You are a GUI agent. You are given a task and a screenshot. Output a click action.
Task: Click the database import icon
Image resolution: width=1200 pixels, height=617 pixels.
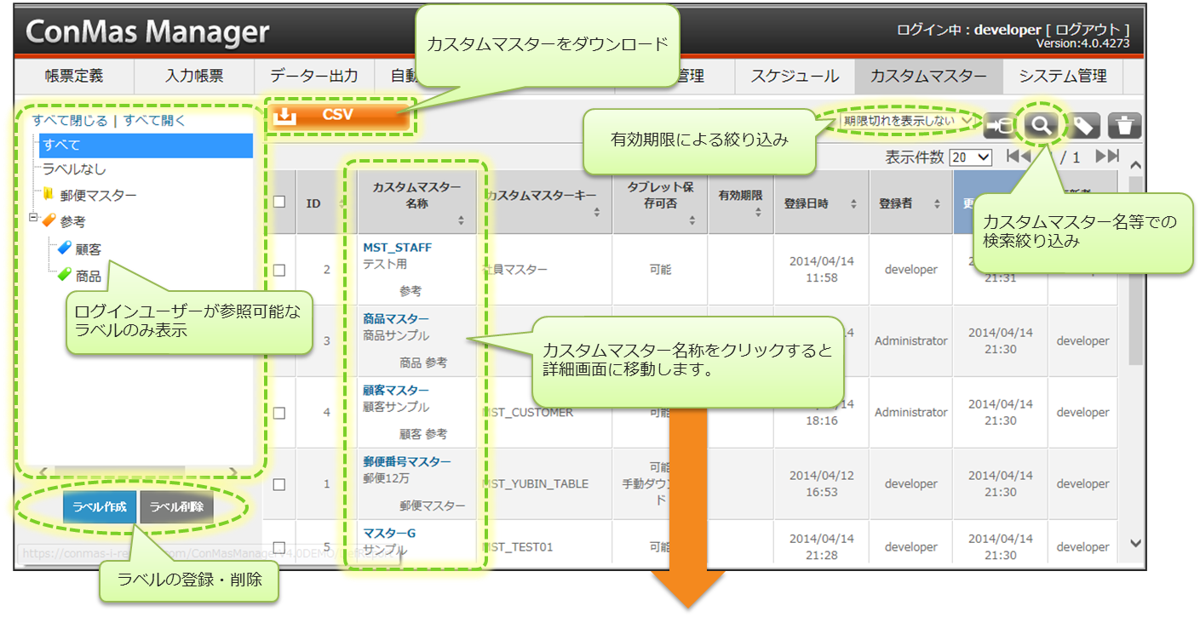point(1000,126)
